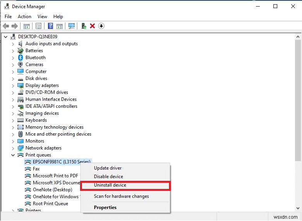The image size is (302, 221).
Task: Click the Disk drives icon
Action: [20, 79]
